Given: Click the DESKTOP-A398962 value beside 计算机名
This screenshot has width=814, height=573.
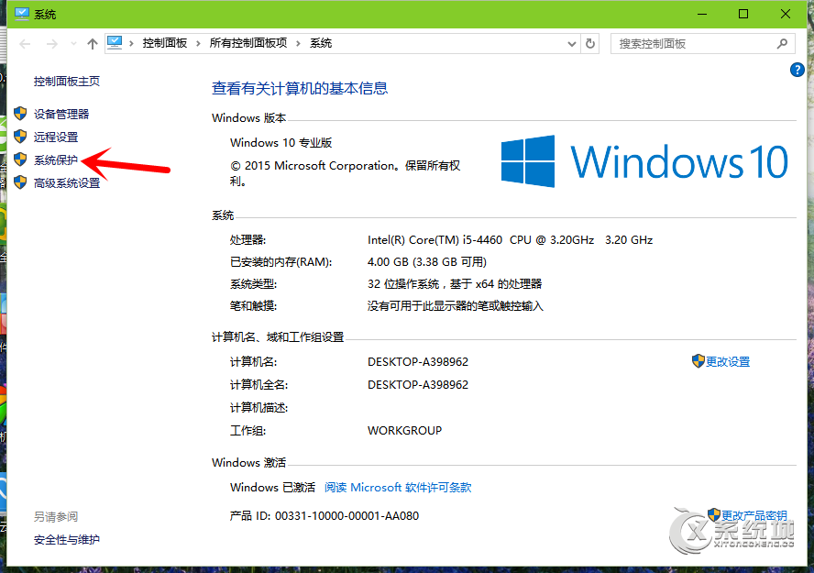Looking at the screenshot, I should pos(418,362).
